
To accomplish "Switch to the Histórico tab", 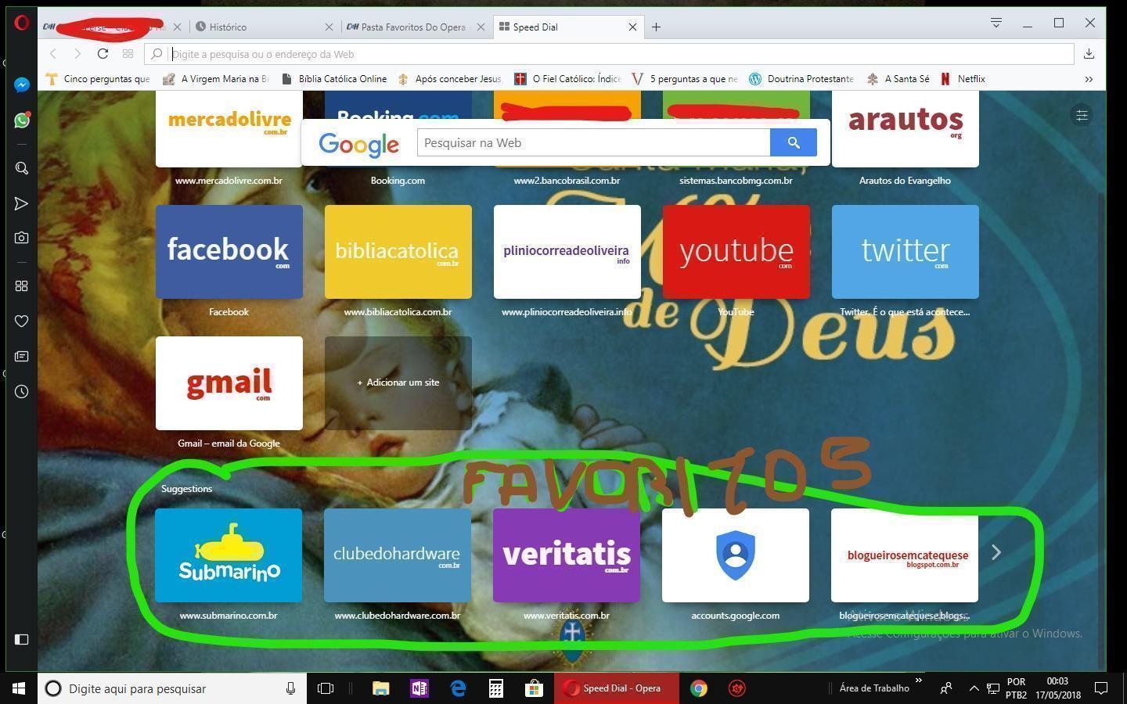I will pos(263,27).
